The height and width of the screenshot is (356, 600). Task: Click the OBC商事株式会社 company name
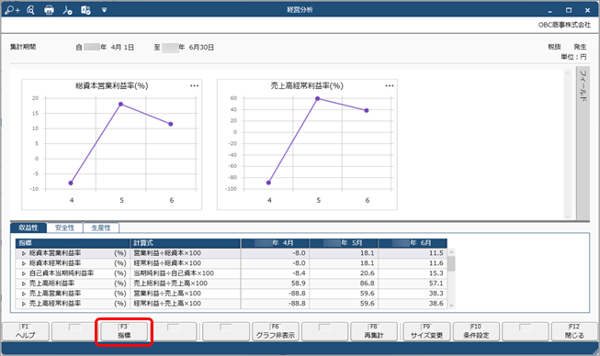[x=564, y=25]
